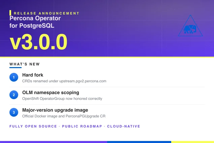The image size is (214, 143).
Task: Click the WHAT'S NEW section header
Action: tap(25, 64)
